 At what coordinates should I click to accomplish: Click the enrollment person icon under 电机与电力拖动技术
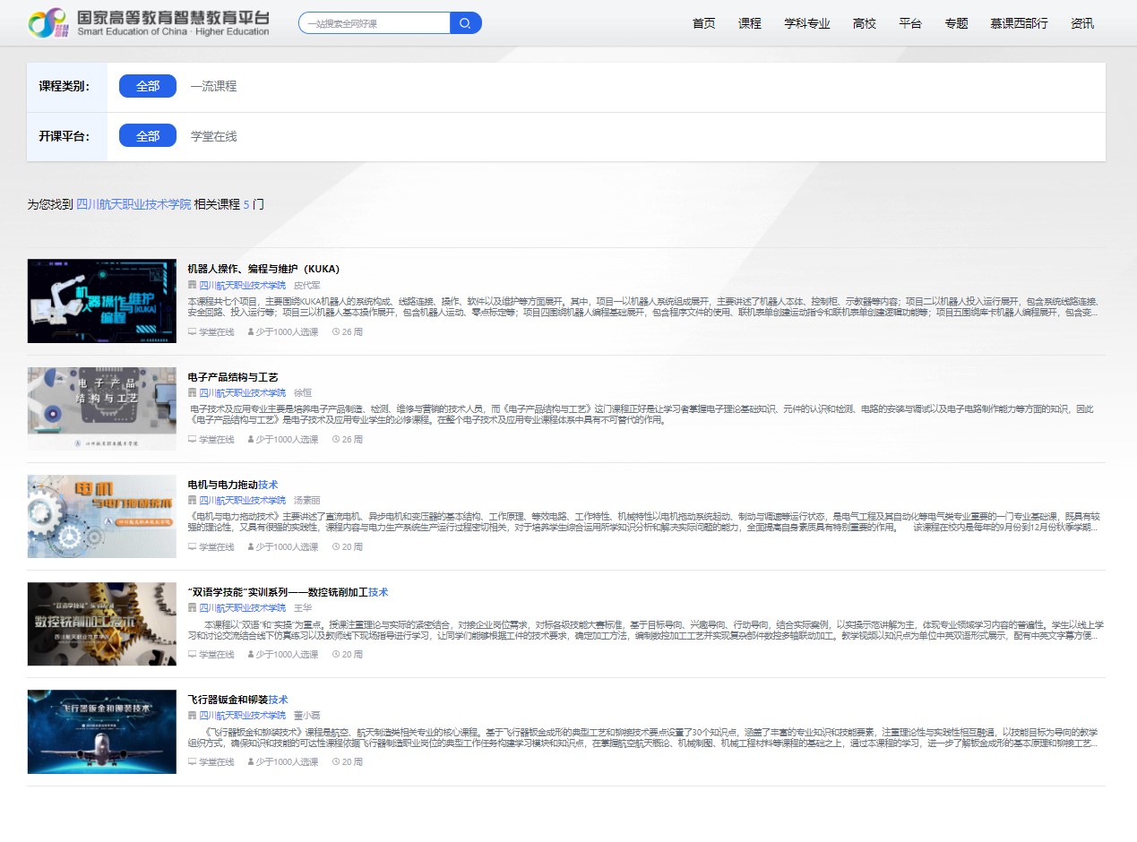click(x=251, y=547)
